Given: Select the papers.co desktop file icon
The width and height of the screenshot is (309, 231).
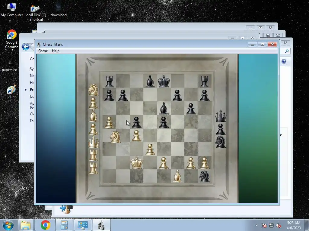Looking at the screenshot, I should pyautogui.click(x=10, y=64).
